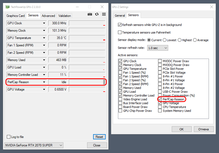Click the Reset button in GPU-Z

tap(99, 137)
